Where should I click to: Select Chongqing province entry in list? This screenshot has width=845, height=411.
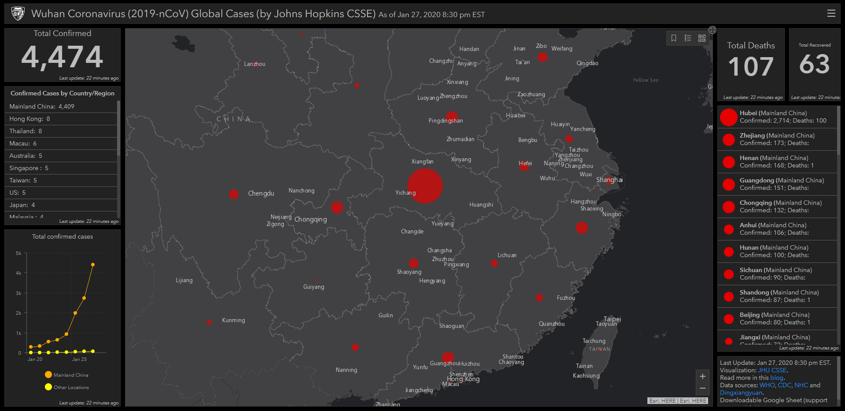(x=777, y=207)
